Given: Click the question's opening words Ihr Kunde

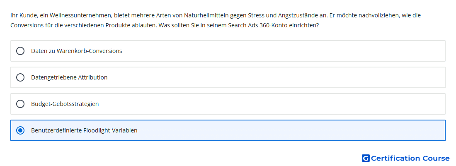Looking at the screenshot, I should pyautogui.click(x=22, y=15).
